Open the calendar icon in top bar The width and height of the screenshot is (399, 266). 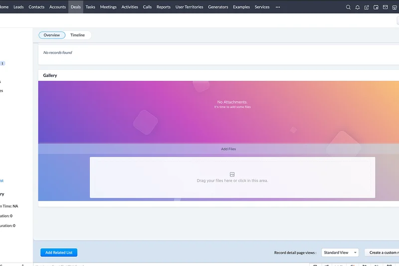[x=376, y=7]
